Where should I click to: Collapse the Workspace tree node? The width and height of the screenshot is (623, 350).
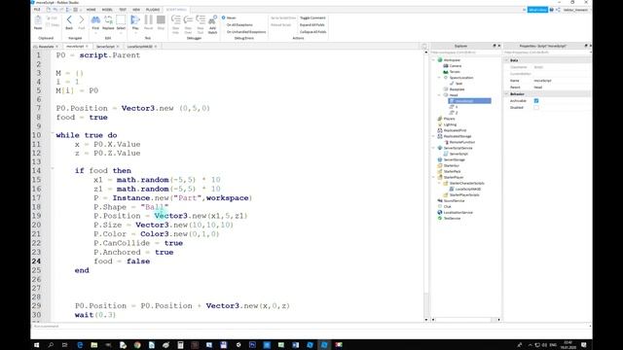pyautogui.click(x=433, y=60)
